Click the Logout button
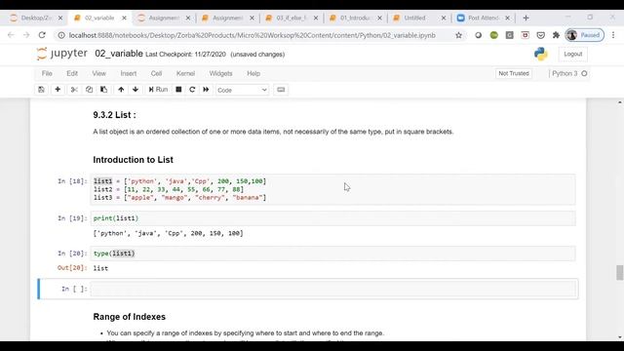624x351 pixels. coord(573,54)
